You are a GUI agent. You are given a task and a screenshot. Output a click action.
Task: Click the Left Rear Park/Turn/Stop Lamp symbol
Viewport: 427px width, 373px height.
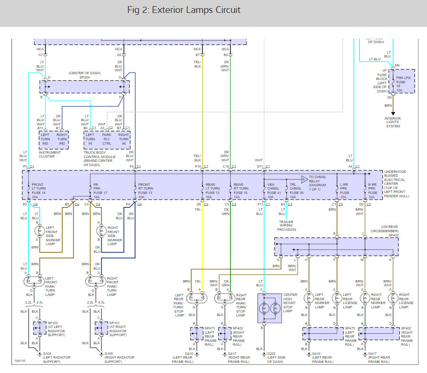197,298
